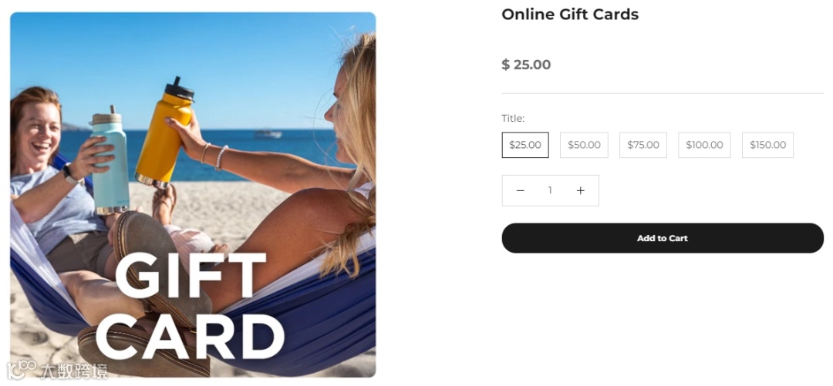Choose the $50.00 gift card value

tap(584, 145)
